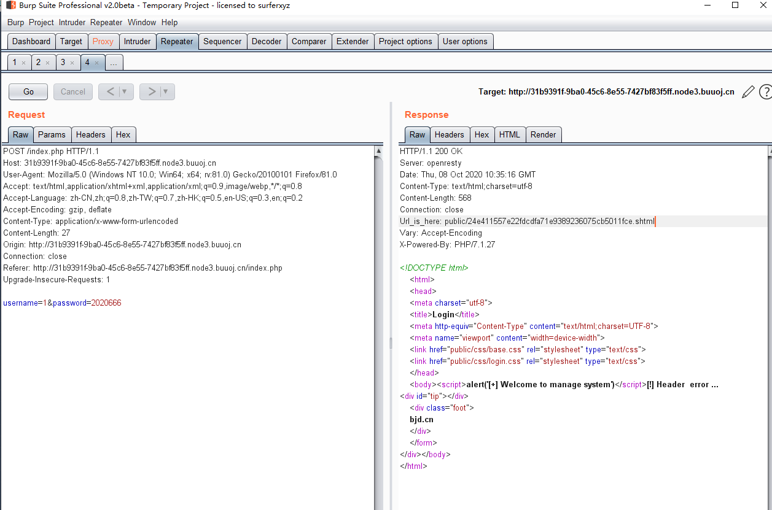Image resolution: width=772 pixels, height=510 pixels.
Task: Click the Cancel button
Action: point(73,91)
